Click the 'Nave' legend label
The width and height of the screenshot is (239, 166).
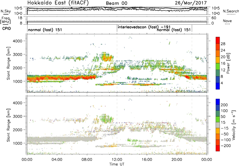click(227, 21)
